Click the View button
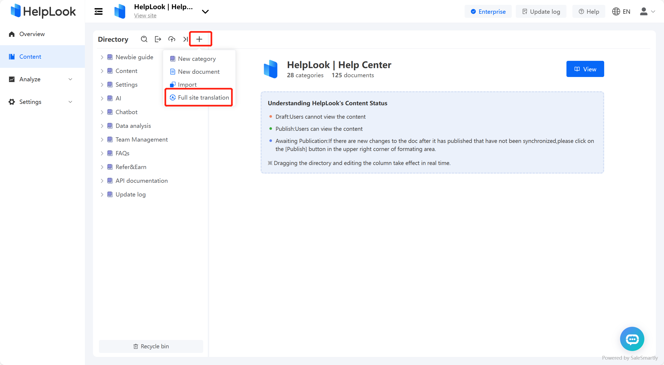Screen dimensions: 664x365 [x=585, y=69]
